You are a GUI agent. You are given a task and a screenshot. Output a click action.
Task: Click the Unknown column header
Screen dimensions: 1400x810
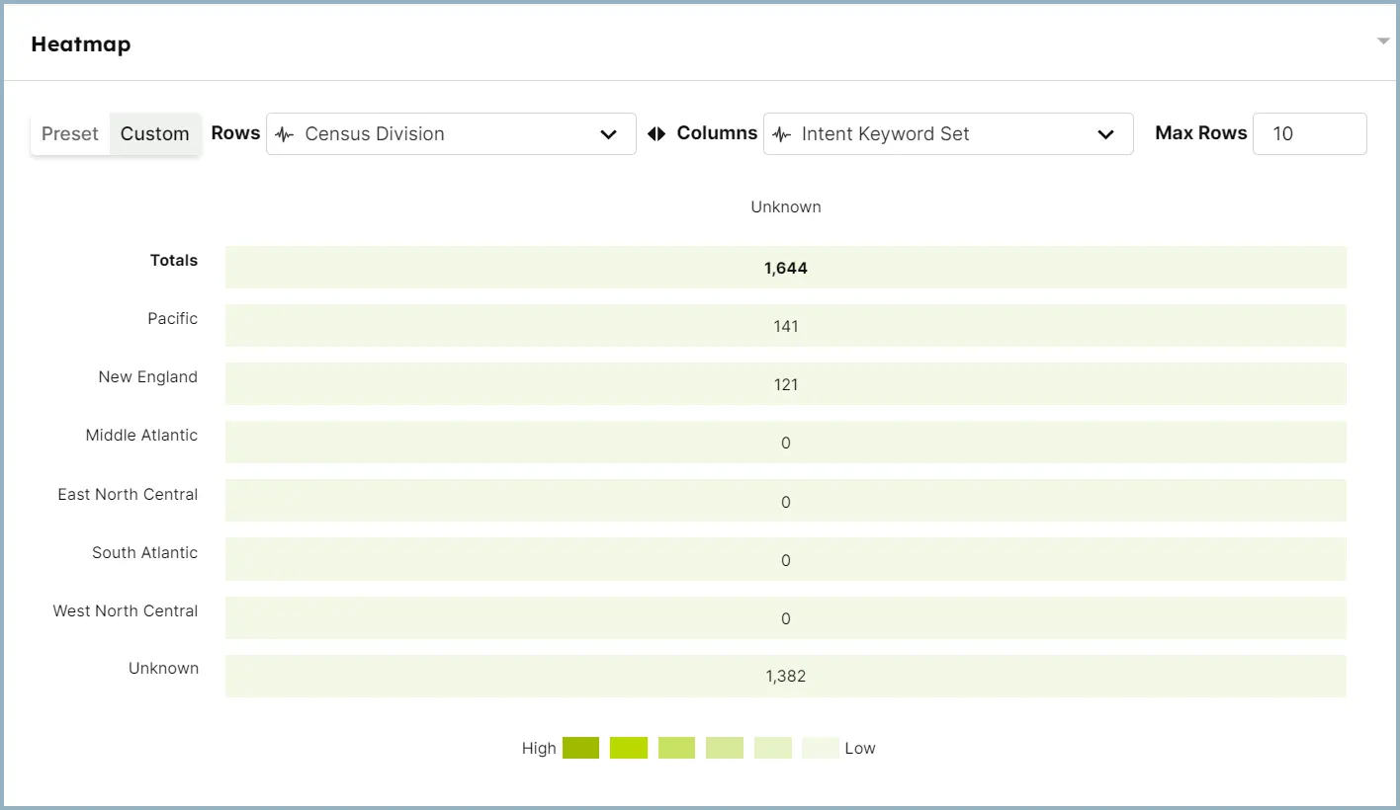(x=785, y=207)
